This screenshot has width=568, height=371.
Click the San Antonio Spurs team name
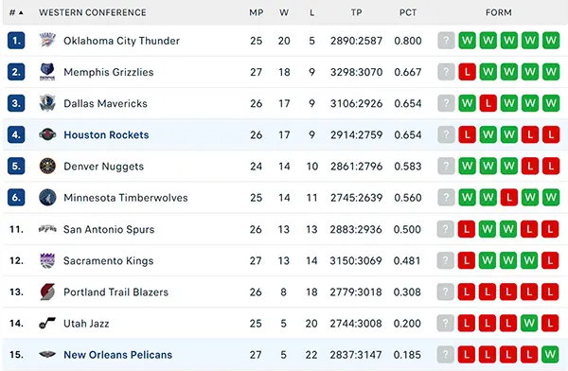pos(109,229)
